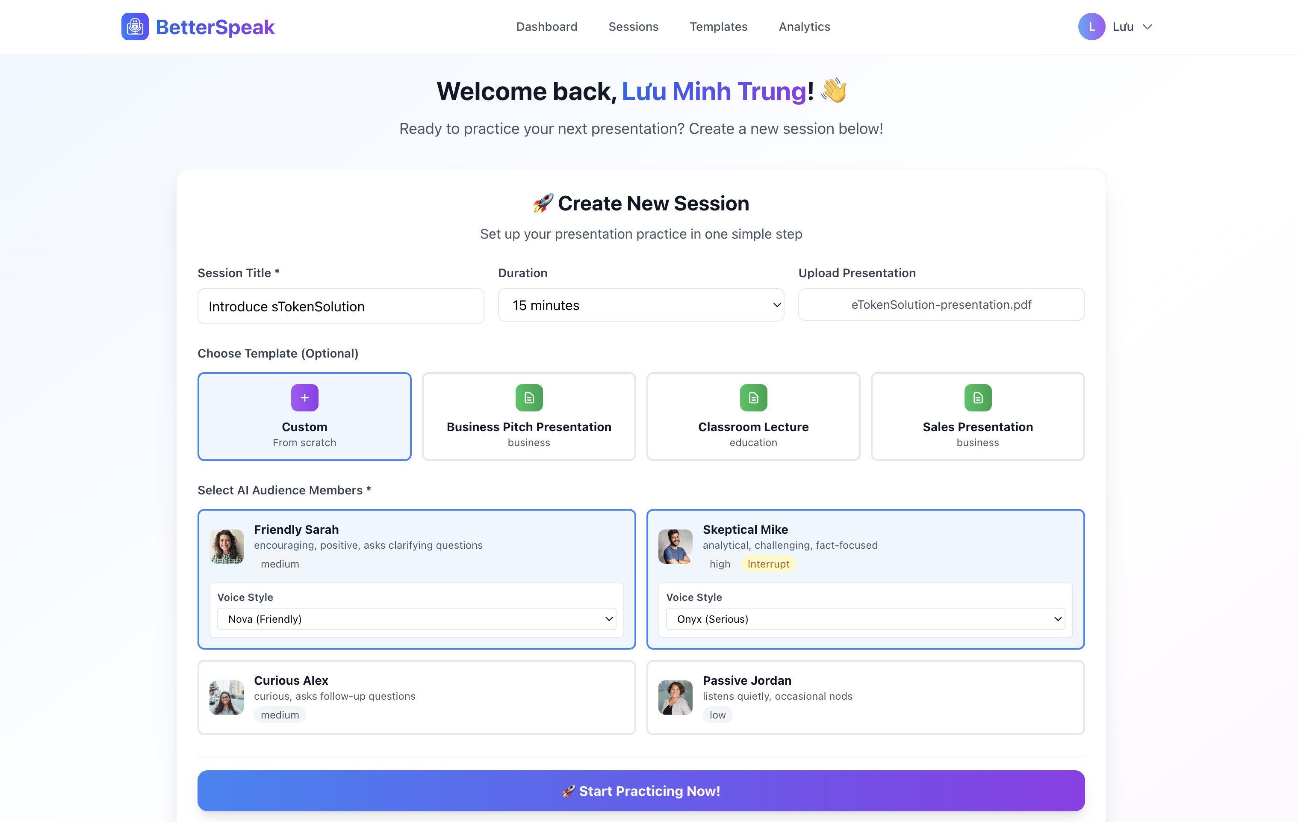The width and height of the screenshot is (1298, 822).
Task: Expand the Lưu user menu chevron
Action: [x=1147, y=27]
